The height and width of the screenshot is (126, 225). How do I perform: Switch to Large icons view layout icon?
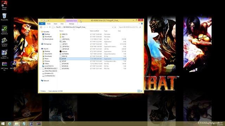pos(141,91)
